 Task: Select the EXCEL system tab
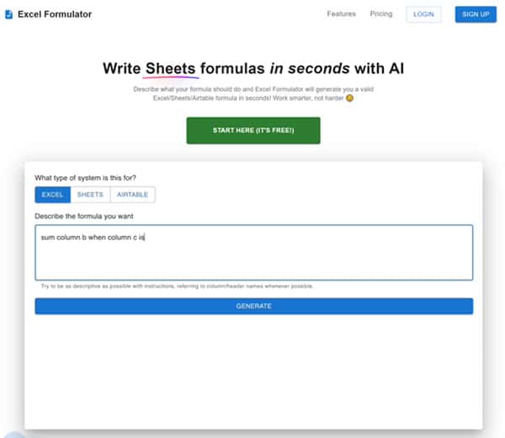pos(53,195)
